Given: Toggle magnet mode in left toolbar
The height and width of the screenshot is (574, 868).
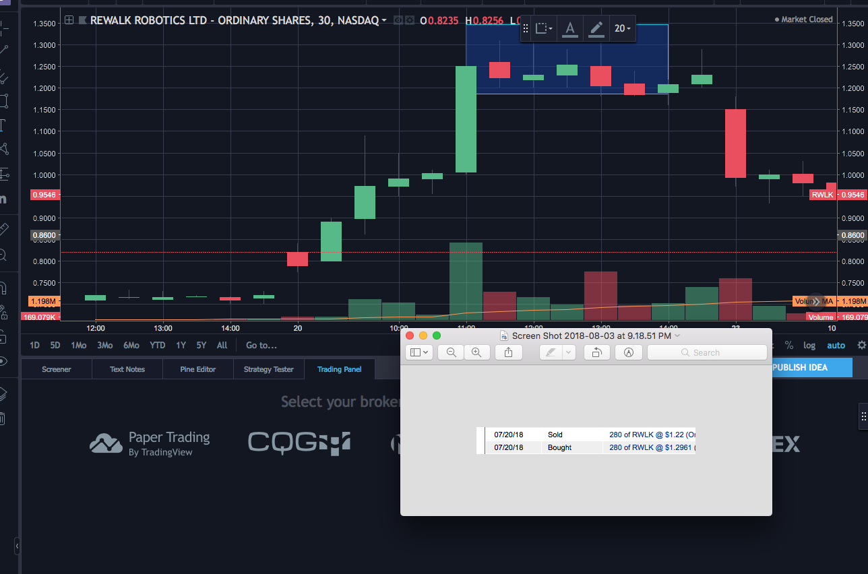Looking at the screenshot, I should coord(3,288).
